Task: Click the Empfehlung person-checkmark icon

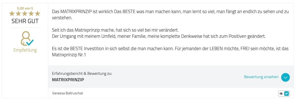Action: coord(27,39)
